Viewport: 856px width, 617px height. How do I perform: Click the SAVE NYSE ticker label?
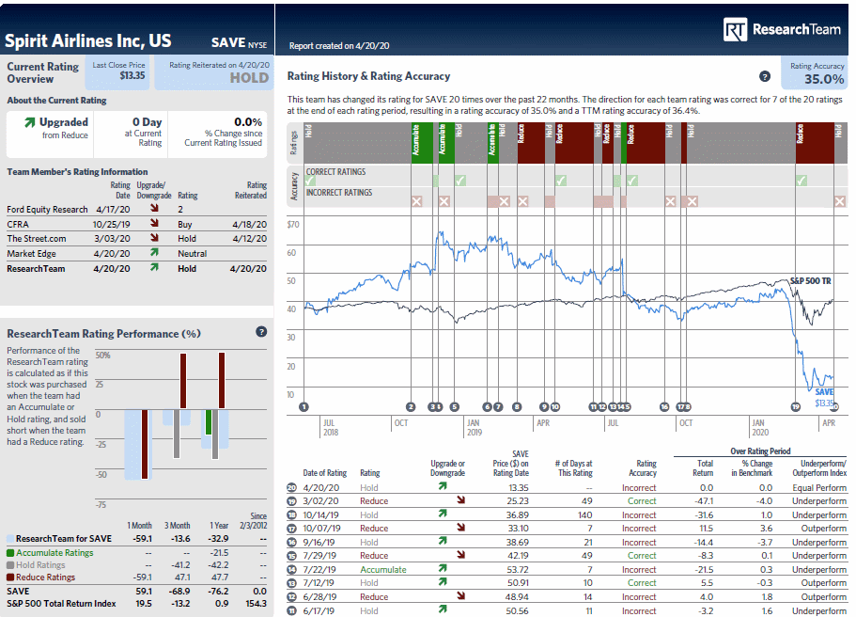[x=239, y=42]
